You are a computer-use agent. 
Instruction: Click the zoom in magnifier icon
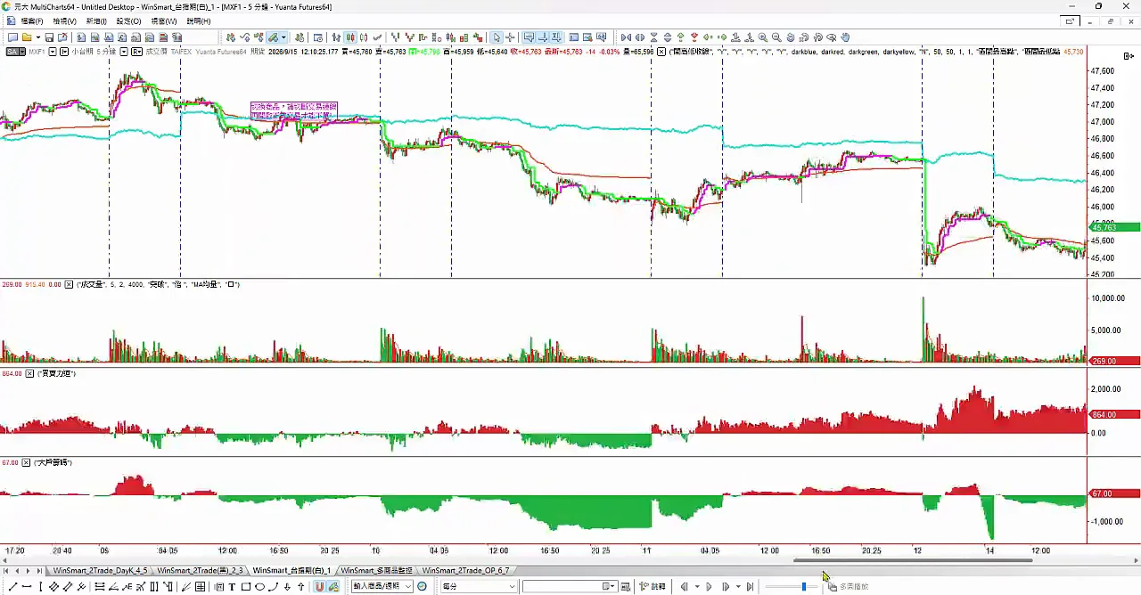pos(762,37)
